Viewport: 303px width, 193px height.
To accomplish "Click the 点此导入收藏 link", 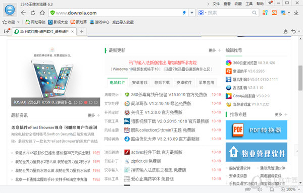I will pyautogui.click(x=123, y=22).
